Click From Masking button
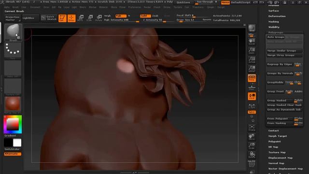 pos(280,123)
